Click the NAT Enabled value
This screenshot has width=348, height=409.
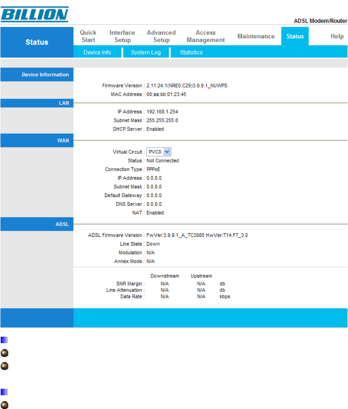coord(155,213)
